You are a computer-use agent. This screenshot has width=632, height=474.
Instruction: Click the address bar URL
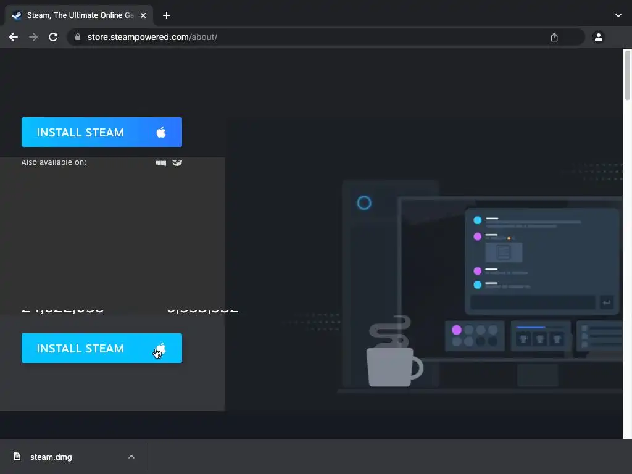click(x=152, y=37)
